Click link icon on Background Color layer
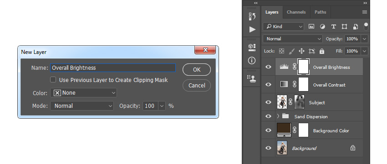The width and height of the screenshot is (387, 164). tap(294, 130)
